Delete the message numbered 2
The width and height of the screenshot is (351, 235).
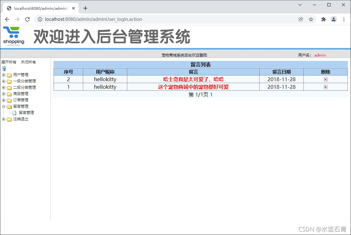click(325, 79)
